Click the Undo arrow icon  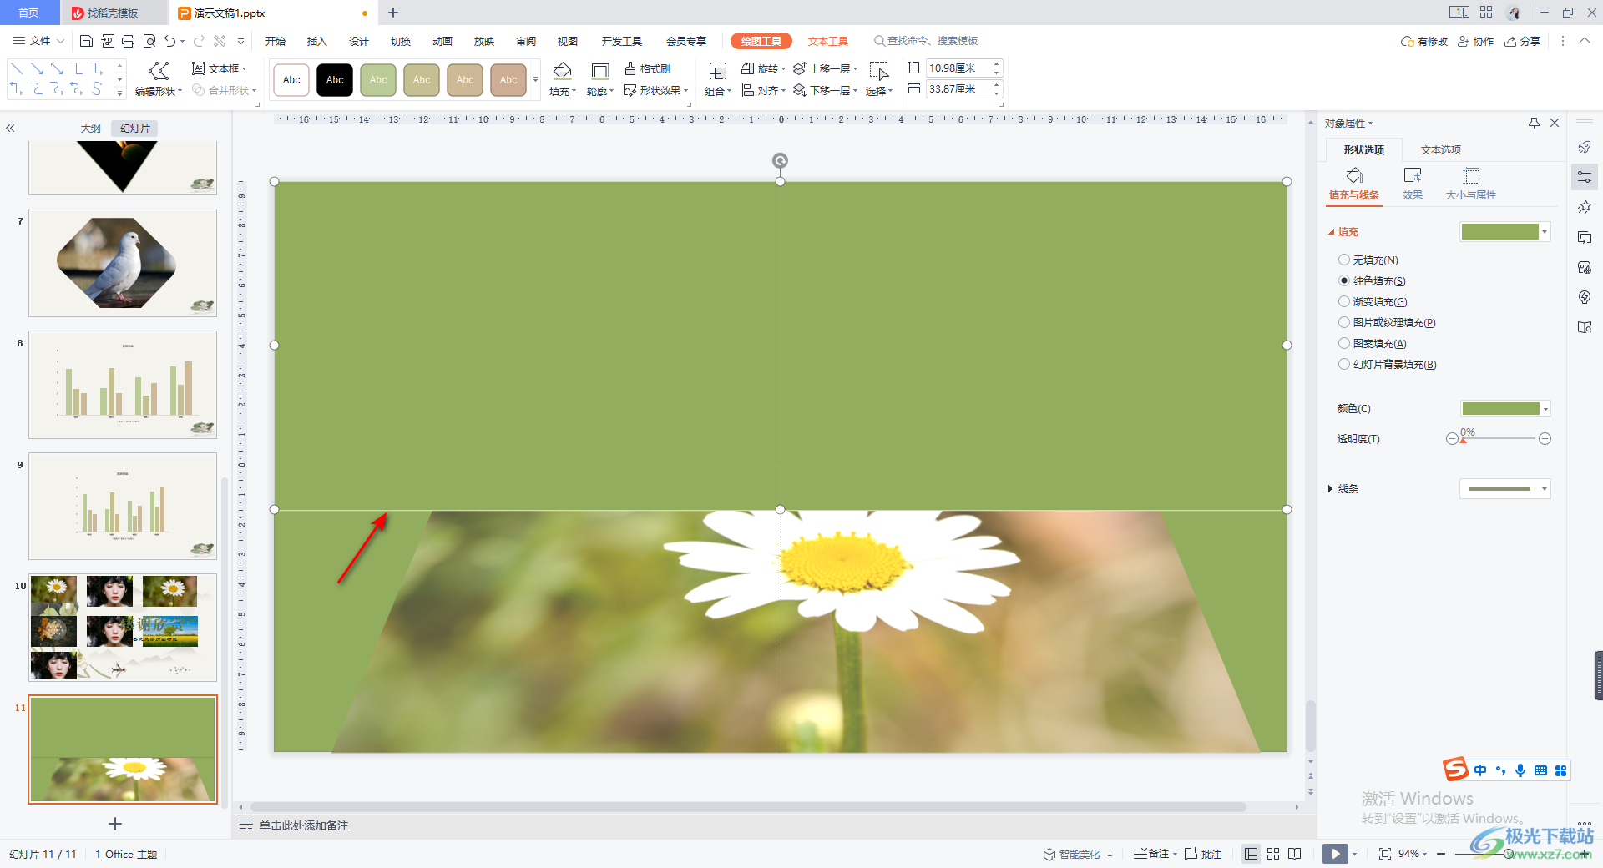[x=170, y=41]
